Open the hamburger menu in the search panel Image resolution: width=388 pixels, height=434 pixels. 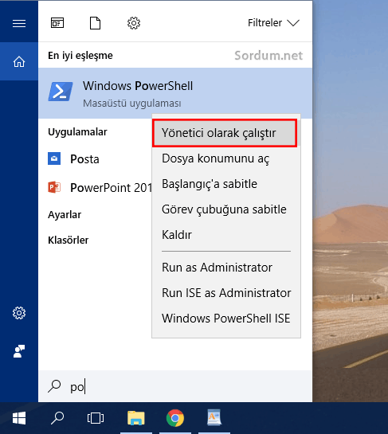[x=19, y=23]
